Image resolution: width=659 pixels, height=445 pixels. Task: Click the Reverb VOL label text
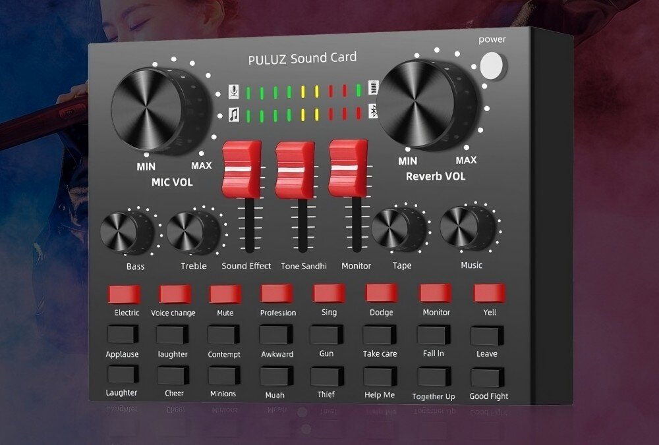pos(436,176)
